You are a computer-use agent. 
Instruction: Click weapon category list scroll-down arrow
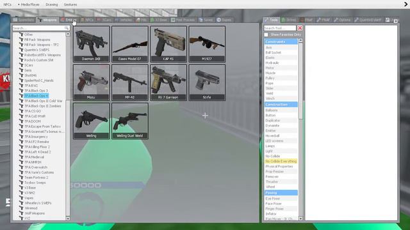click(x=68, y=218)
